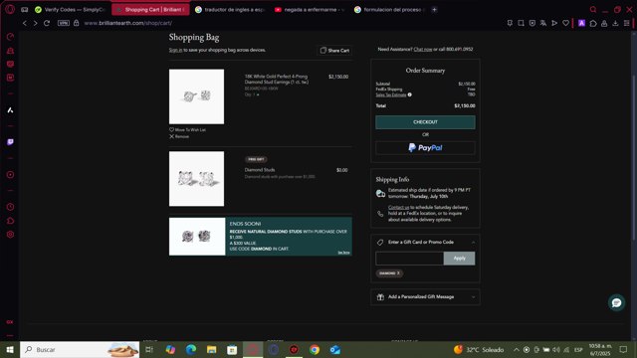Open the Sales Tax Estimate link
The height and width of the screenshot is (358, 637).
click(390, 94)
